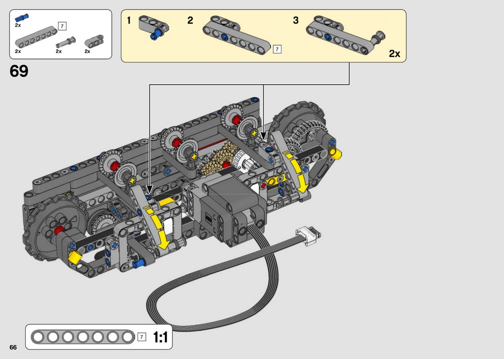The image size is (504, 359).
Task: Click 2x quantity under the connector piece
Action: point(87,51)
